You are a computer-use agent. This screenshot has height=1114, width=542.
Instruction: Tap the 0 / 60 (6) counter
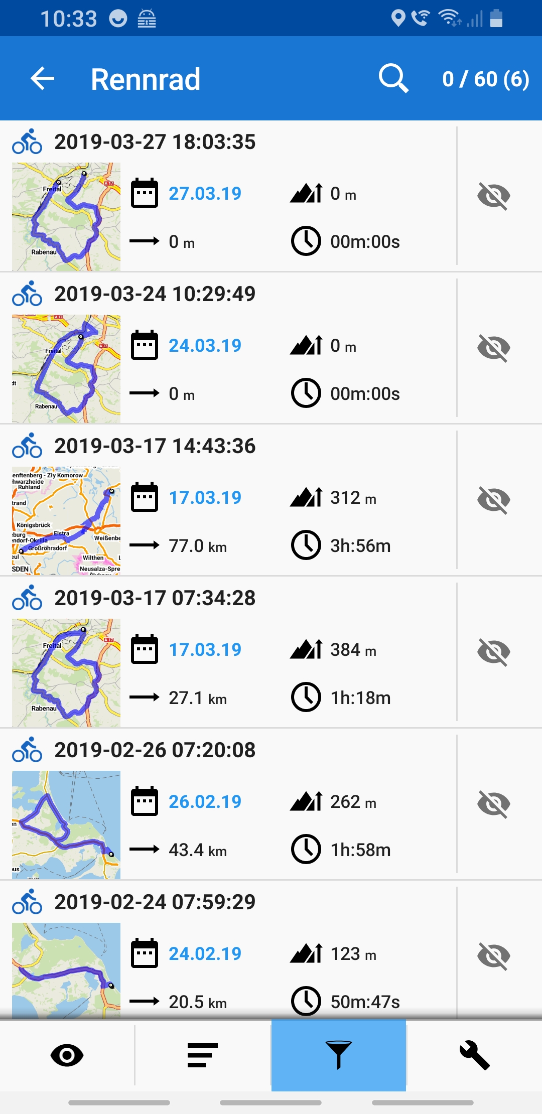(x=486, y=79)
